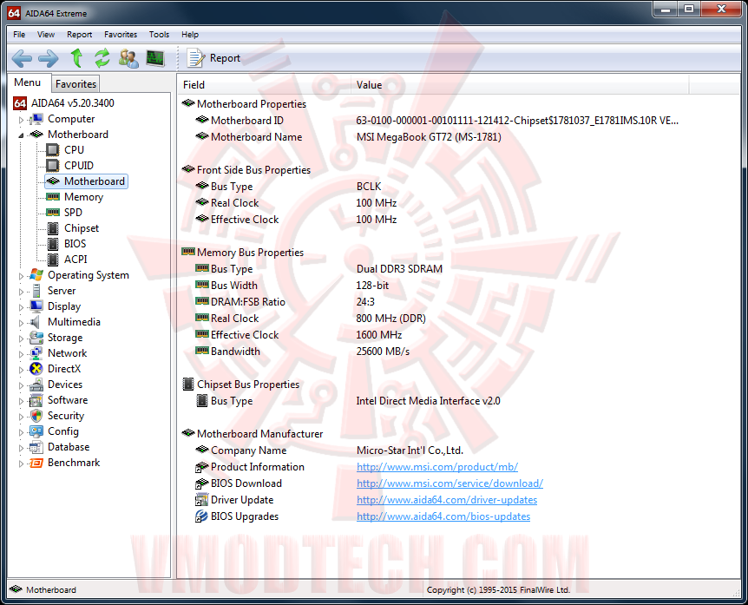Click the Memory Bus Properties group header
This screenshot has height=605, width=748.
pyautogui.click(x=242, y=253)
